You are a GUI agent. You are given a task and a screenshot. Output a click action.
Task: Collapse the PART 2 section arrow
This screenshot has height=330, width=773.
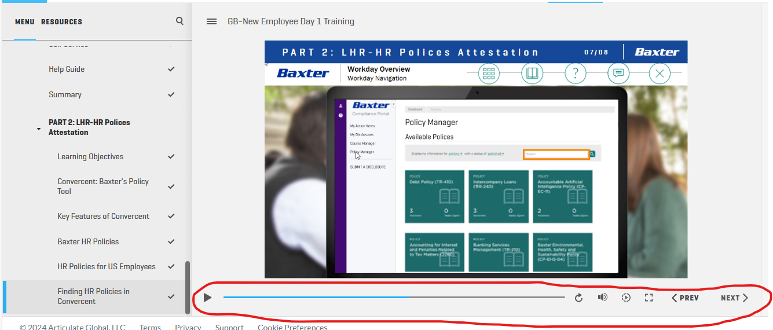point(39,129)
